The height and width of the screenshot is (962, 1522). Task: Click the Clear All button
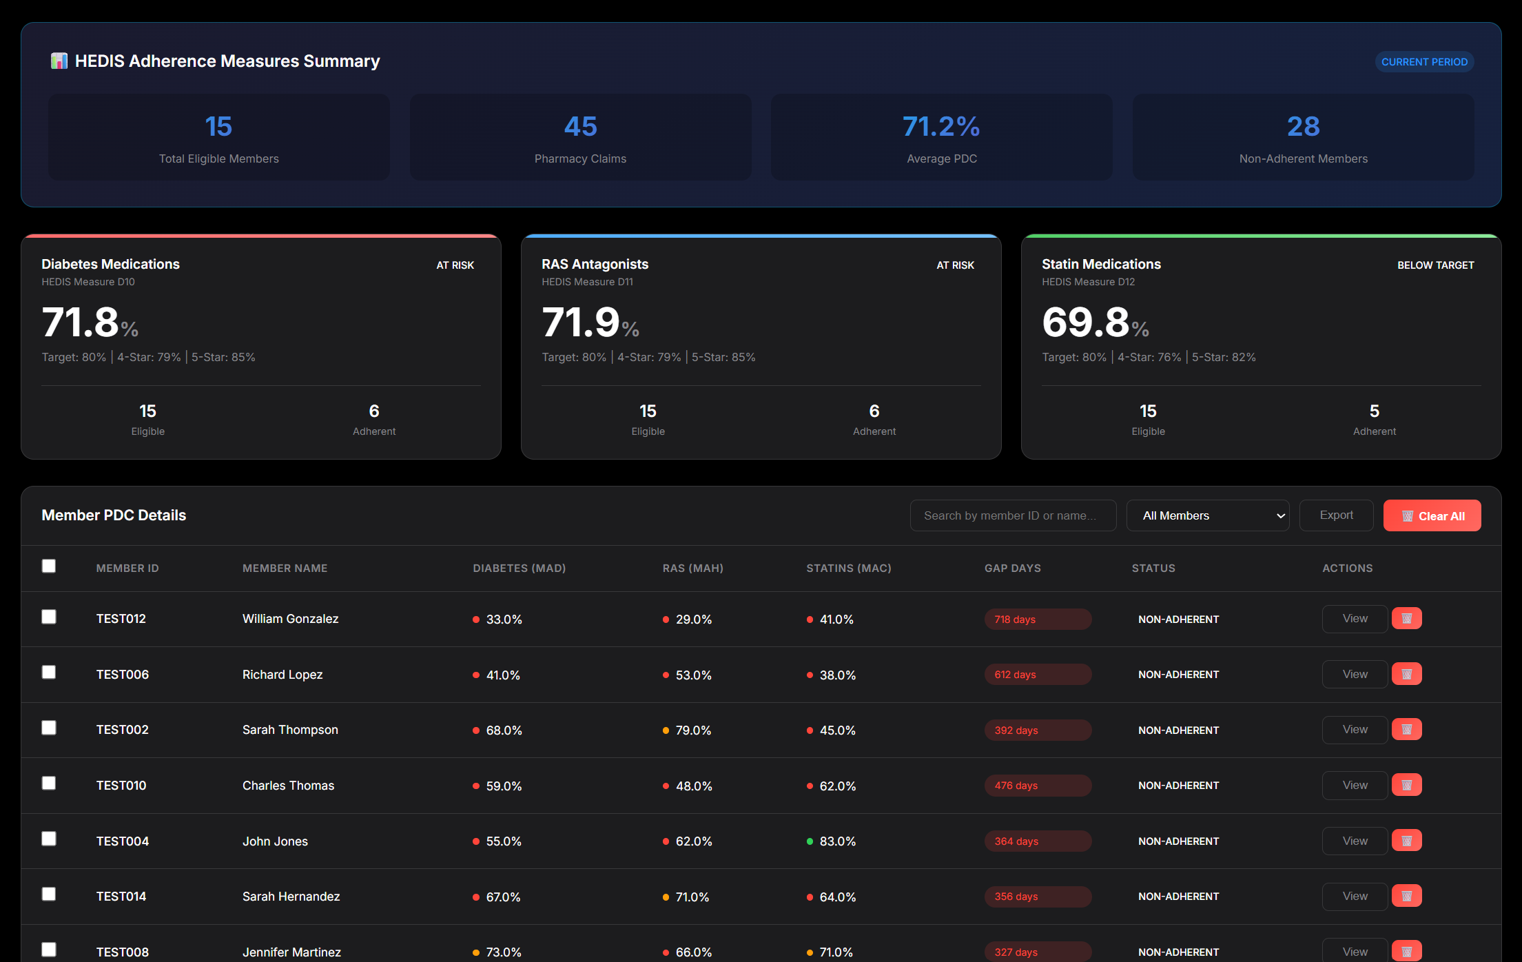[x=1432, y=515]
